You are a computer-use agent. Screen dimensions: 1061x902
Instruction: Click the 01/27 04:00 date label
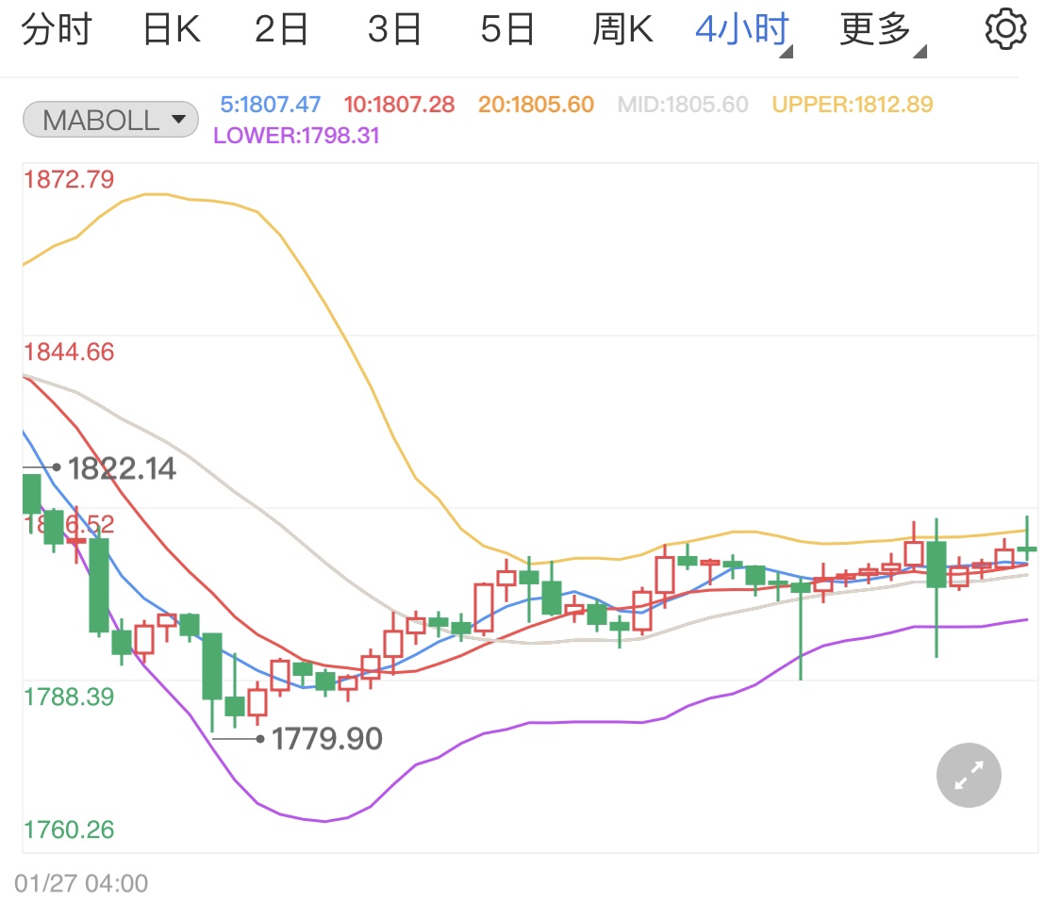(x=81, y=883)
